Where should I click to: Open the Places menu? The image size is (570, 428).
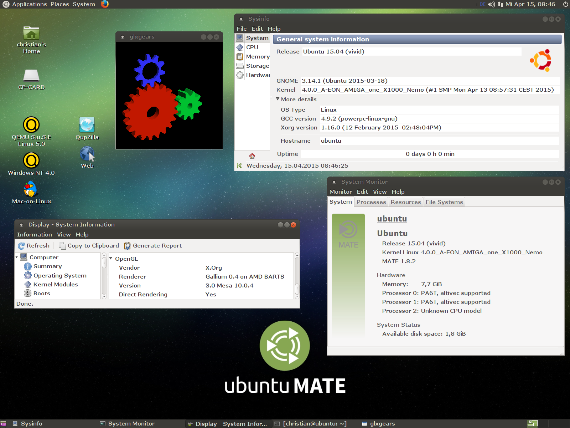pyautogui.click(x=59, y=4)
